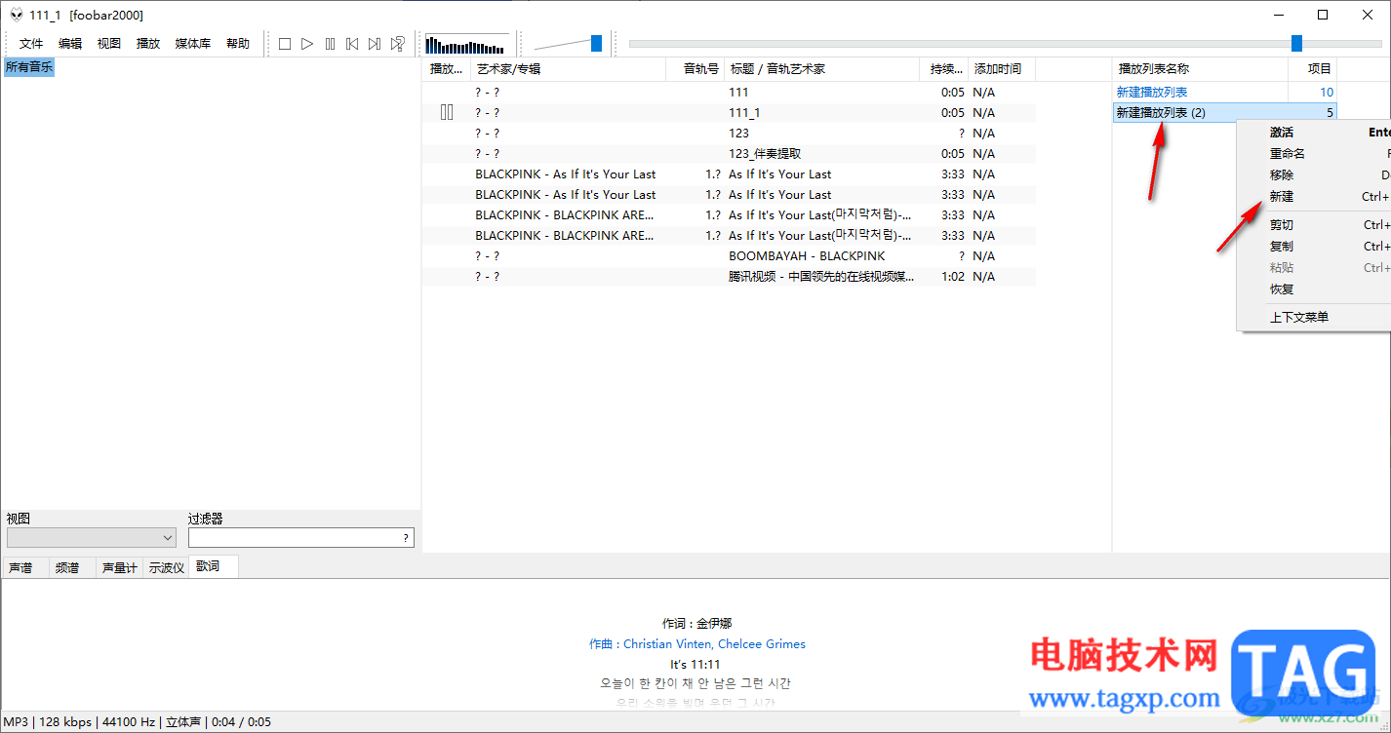The height and width of the screenshot is (733, 1391).
Task: Sort by 添加时间 column header
Action: pyautogui.click(x=1003, y=69)
